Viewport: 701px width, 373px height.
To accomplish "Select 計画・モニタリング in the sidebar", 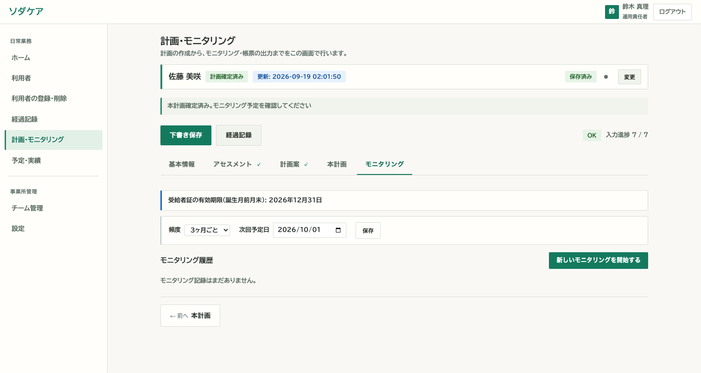I will click(53, 140).
